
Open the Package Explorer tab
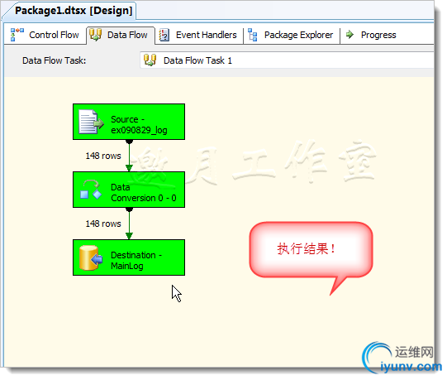click(x=292, y=35)
